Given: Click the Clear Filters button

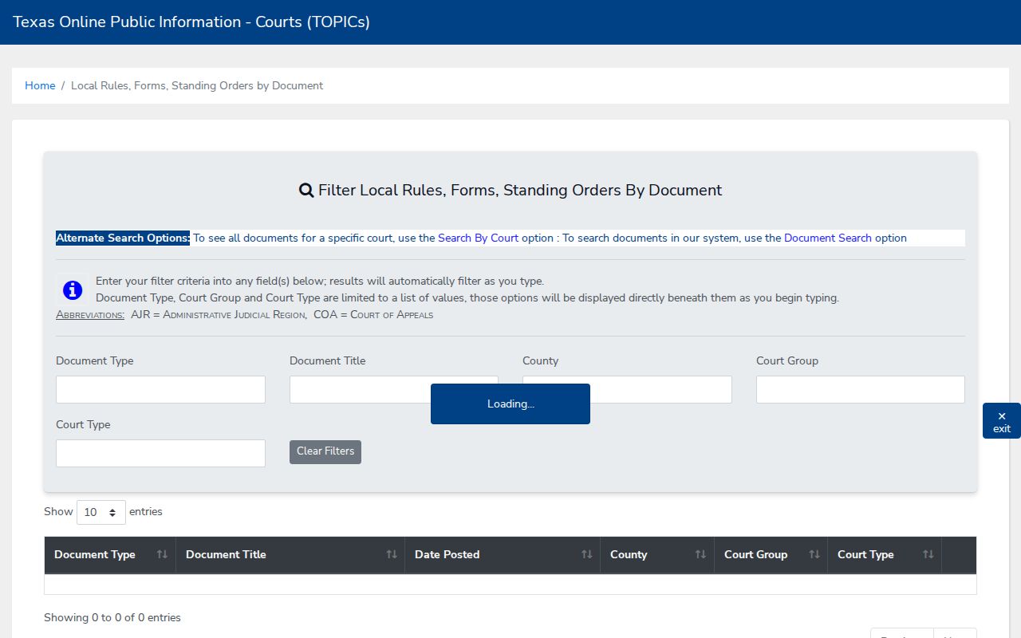Looking at the screenshot, I should pos(325,451).
